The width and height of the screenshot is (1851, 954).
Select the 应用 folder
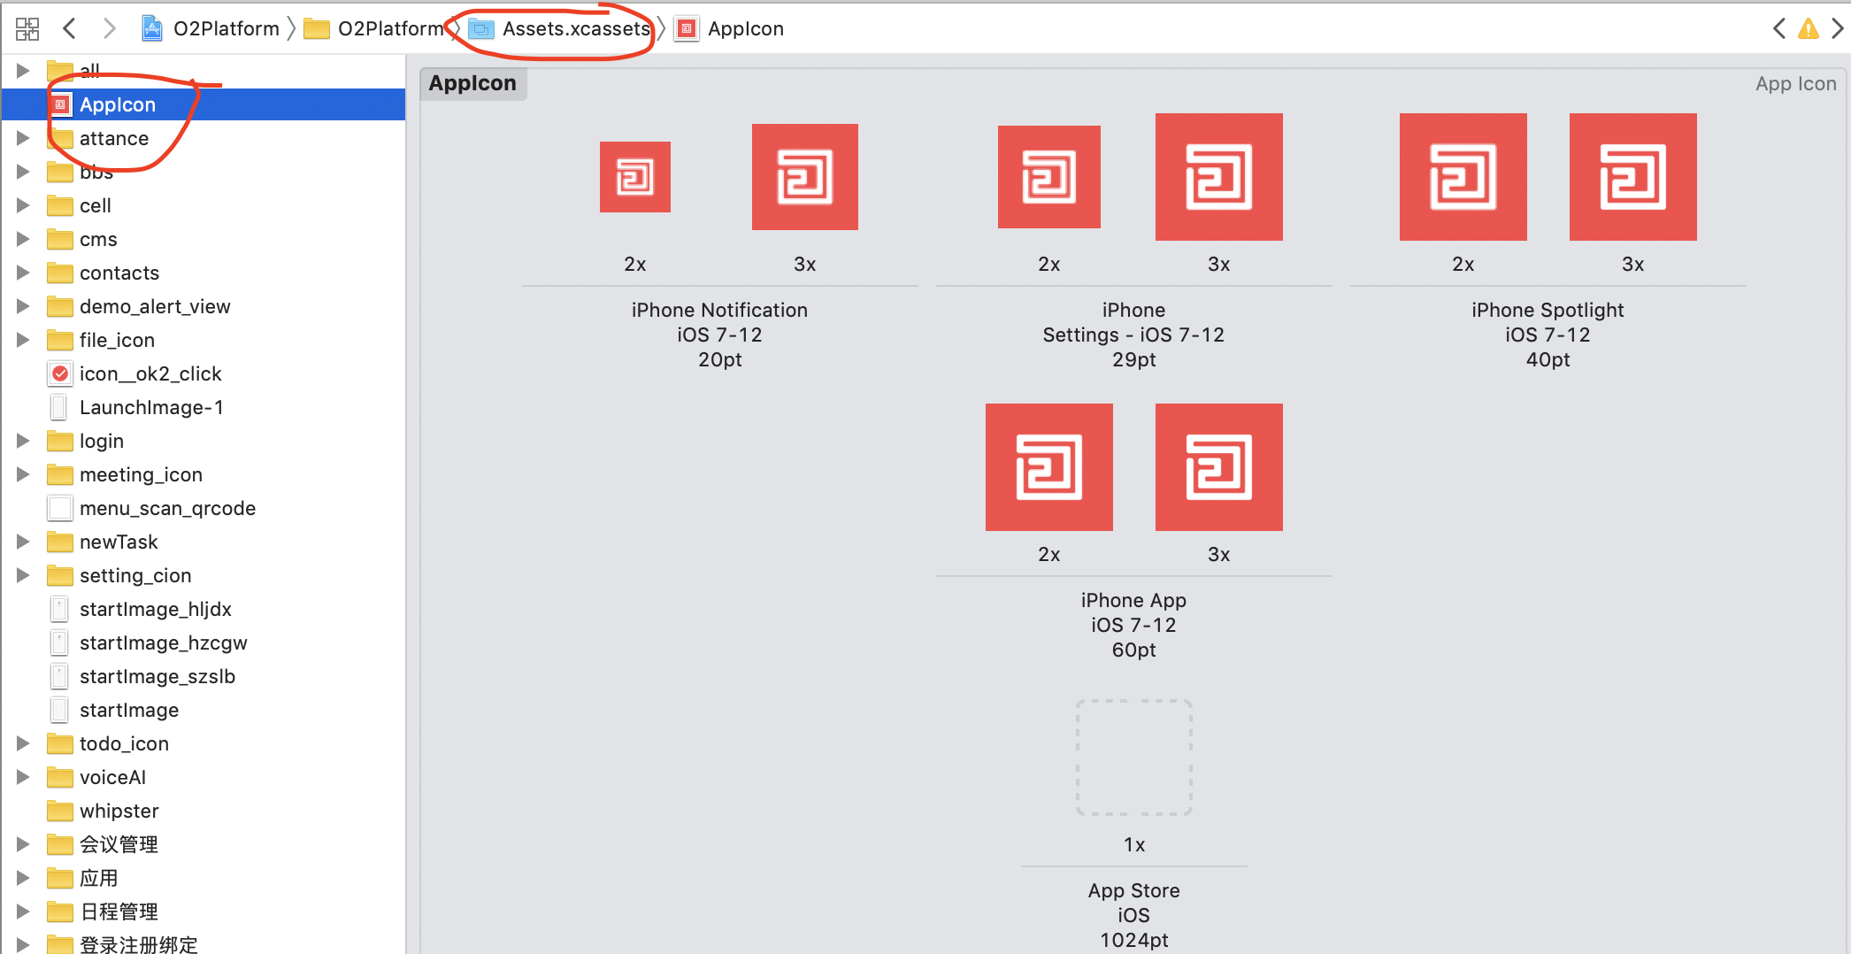(x=204, y=878)
